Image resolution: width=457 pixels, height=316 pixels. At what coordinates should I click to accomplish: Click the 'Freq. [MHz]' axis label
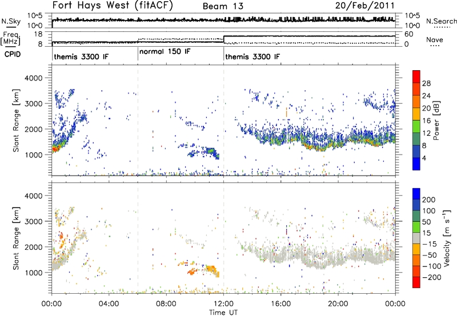[x=10, y=39]
